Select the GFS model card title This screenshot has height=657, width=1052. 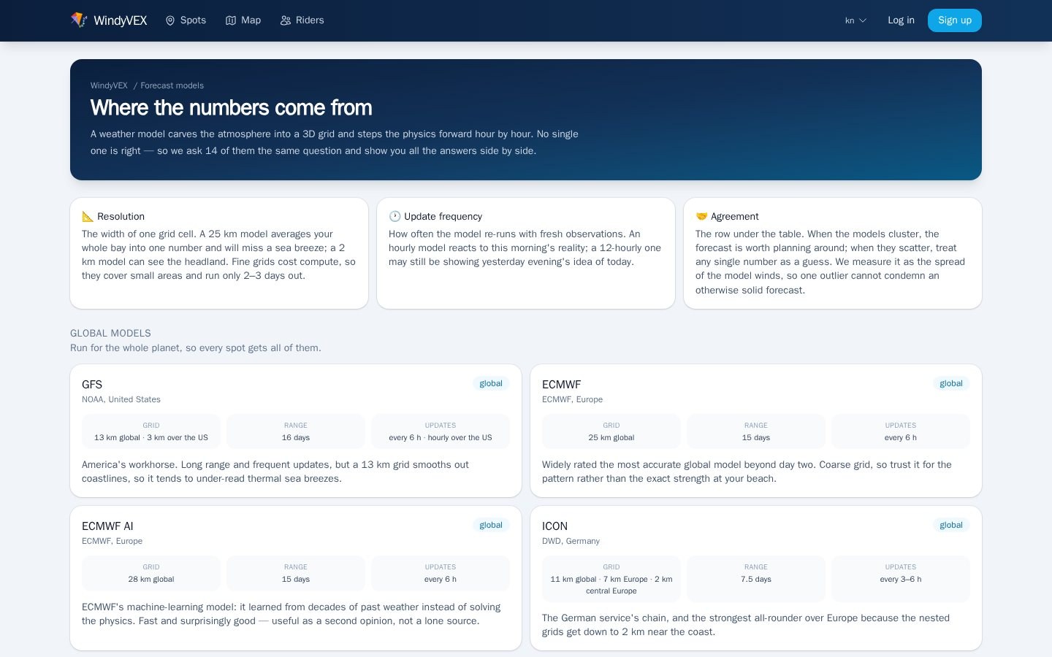pos(92,385)
